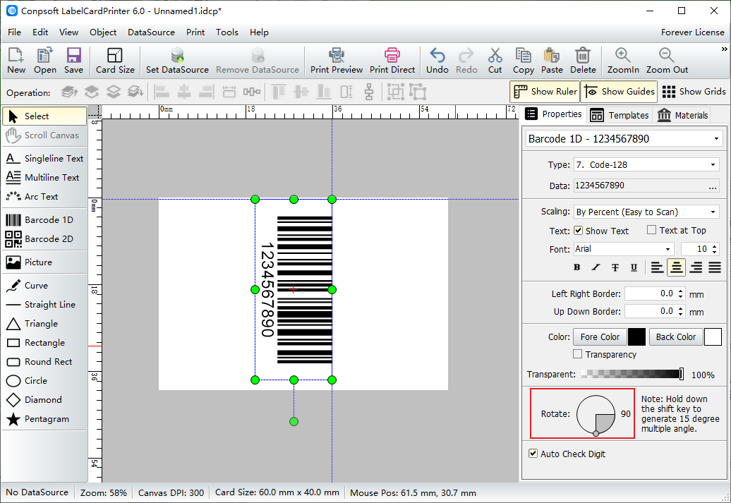Screen dimensions: 731x503
Task: Toggle underline barcode text
Action: click(x=634, y=267)
